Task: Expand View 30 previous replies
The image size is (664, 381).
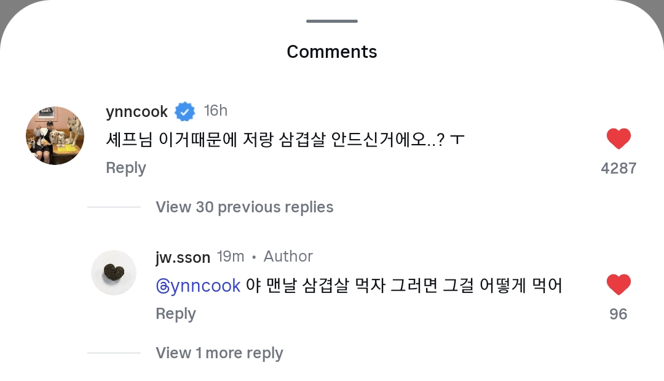Action: click(244, 207)
